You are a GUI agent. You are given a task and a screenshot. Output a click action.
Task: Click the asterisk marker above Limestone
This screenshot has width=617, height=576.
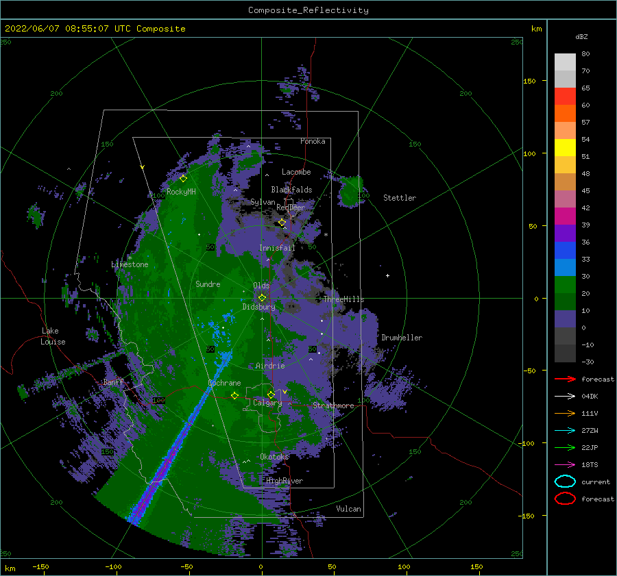coord(130,258)
